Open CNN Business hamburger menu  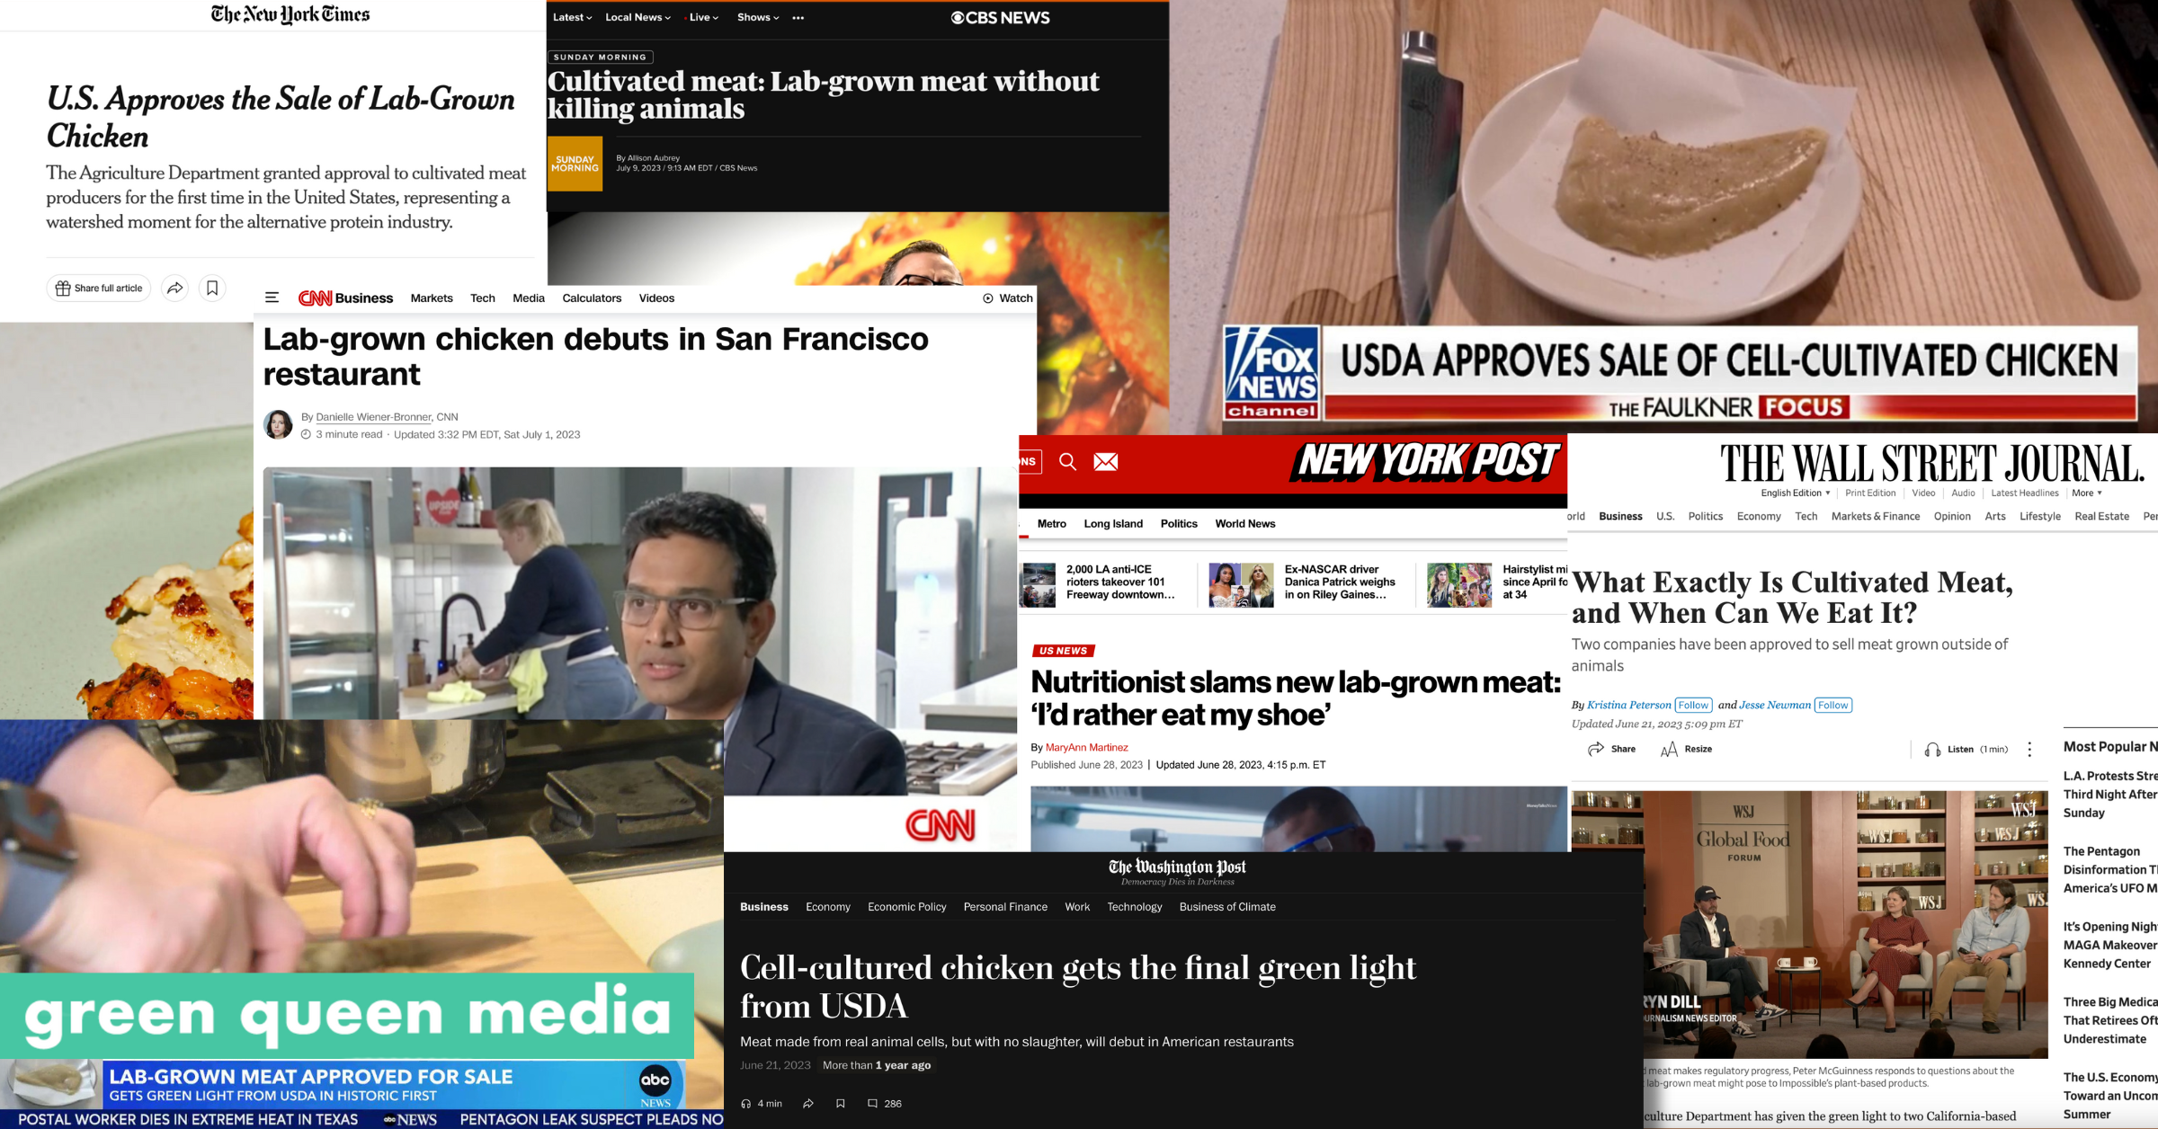[272, 298]
